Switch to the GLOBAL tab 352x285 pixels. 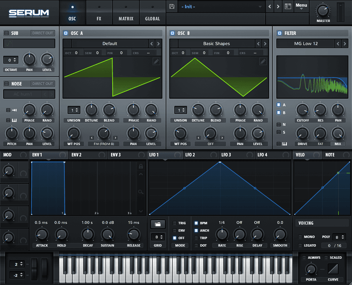pyautogui.click(x=152, y=12)
